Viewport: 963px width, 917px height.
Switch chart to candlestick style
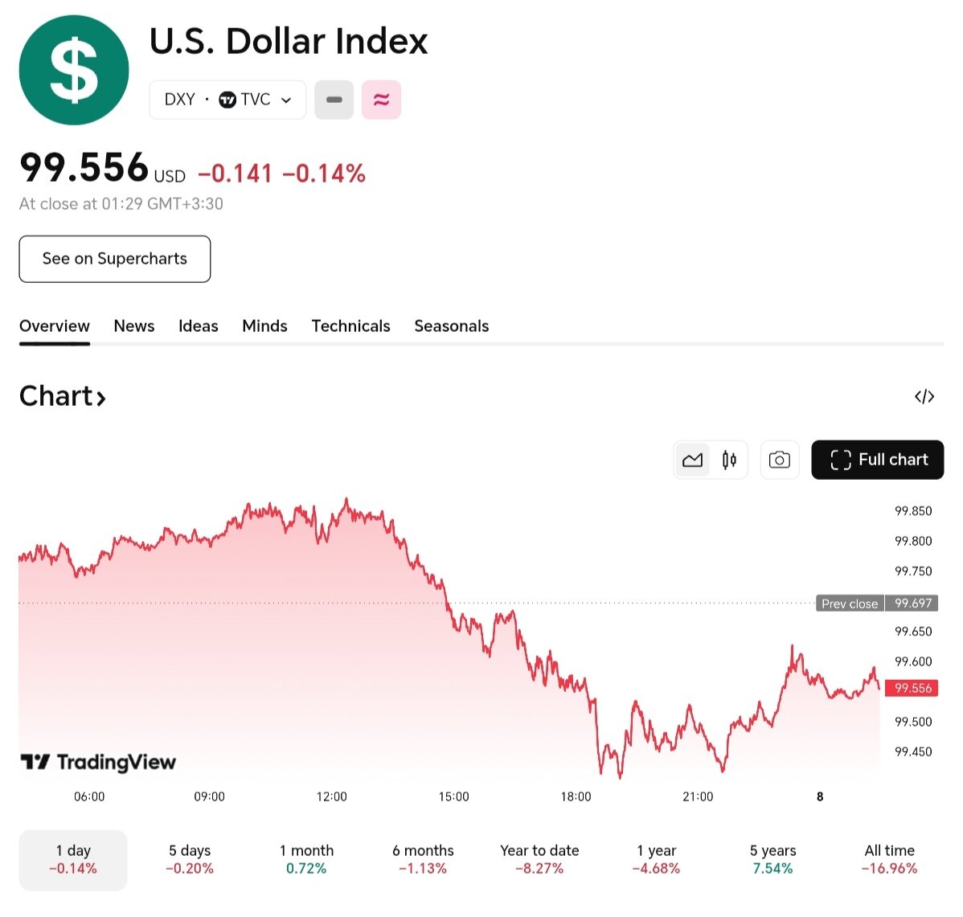pos(729,460)
